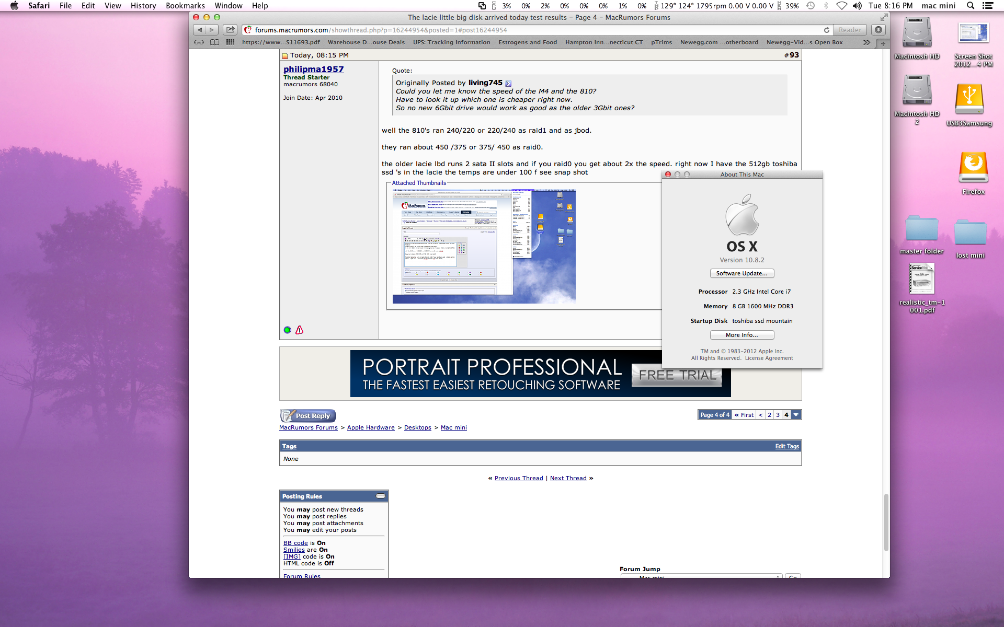The image size is (1004, 627).
Task: Click the Portrait Professional Free Trial banner
Action: (540, 374)
